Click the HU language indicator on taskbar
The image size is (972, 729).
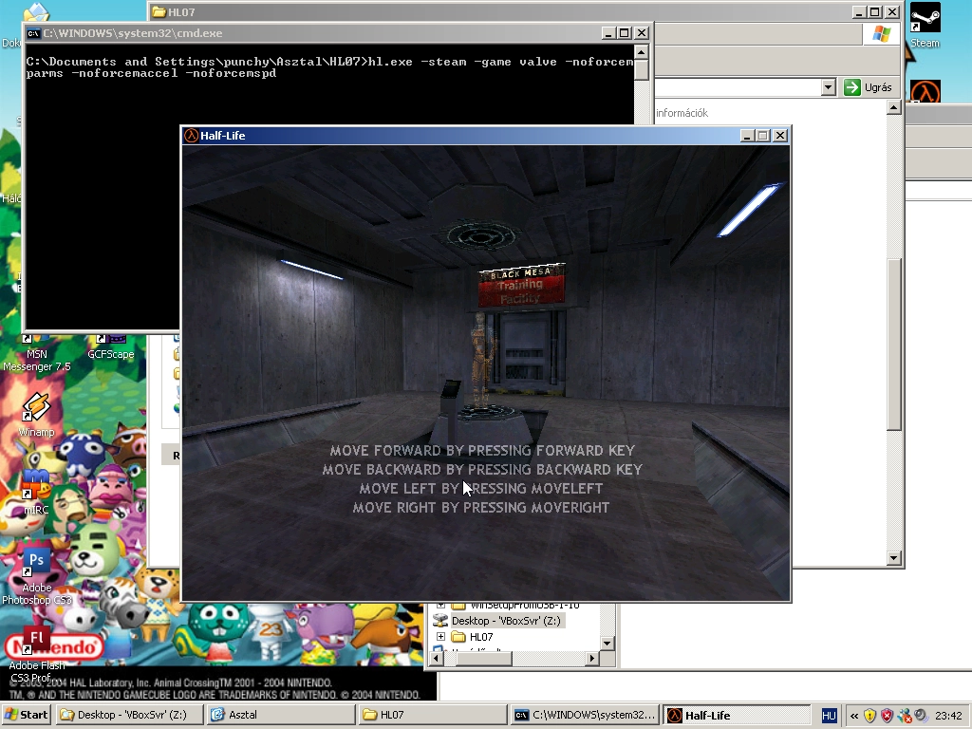coord(829,716)
